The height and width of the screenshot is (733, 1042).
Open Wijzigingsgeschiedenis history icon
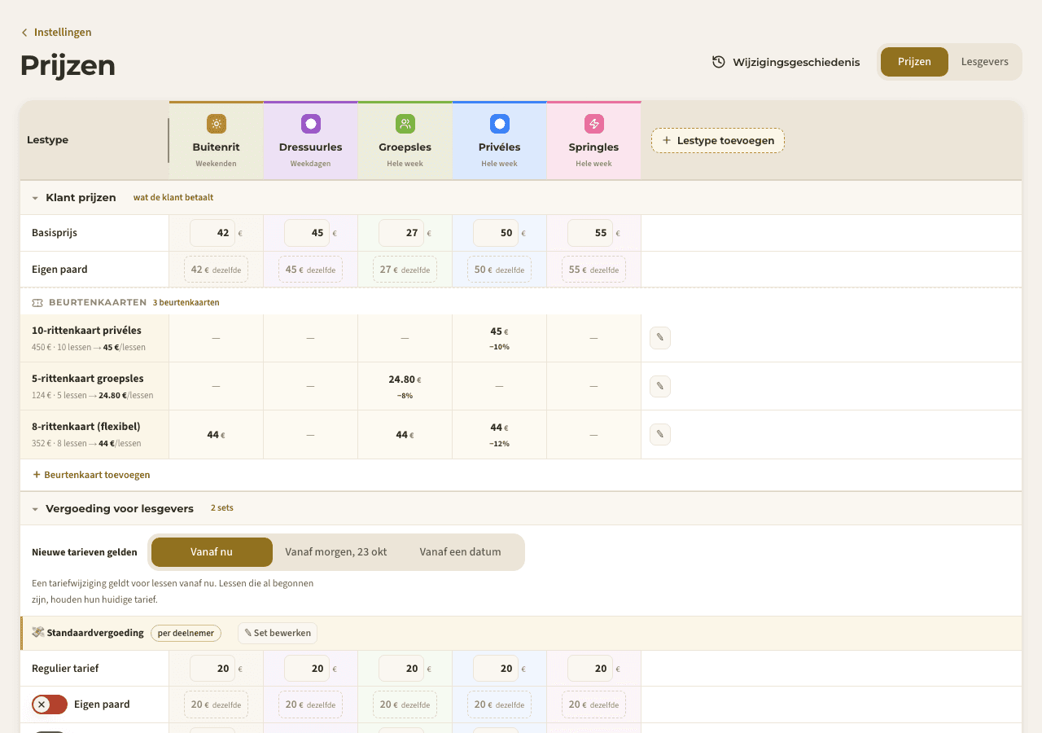pyautogui.click(x=719, y=62)
